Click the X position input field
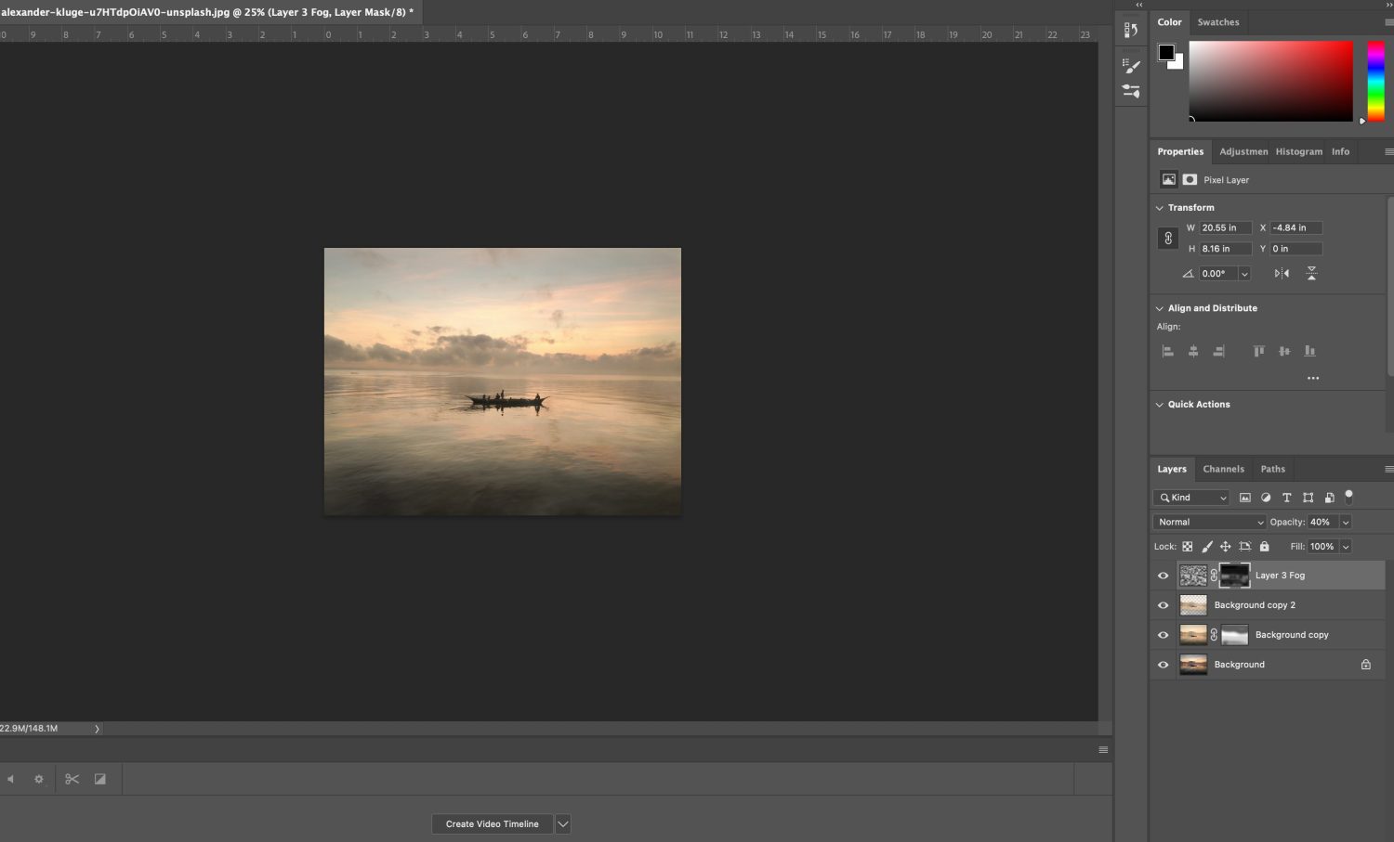This screenshot has height=842, width=1394. pyautogui.click(x=1295, y=227)
